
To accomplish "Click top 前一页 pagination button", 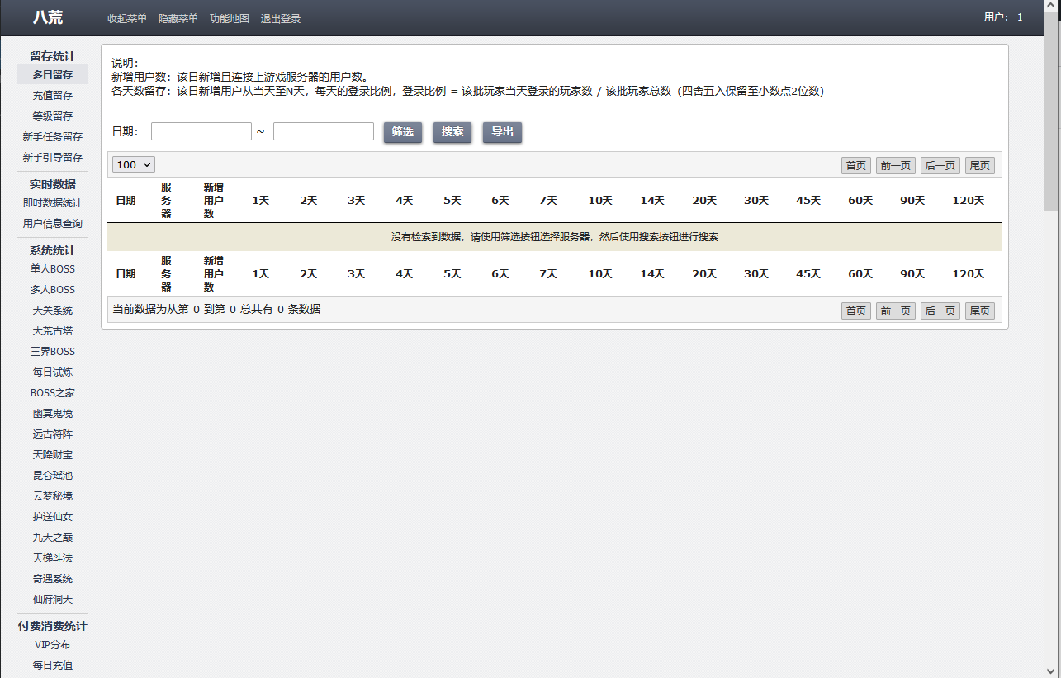I will pyautogui.click(x=896, y=165).
